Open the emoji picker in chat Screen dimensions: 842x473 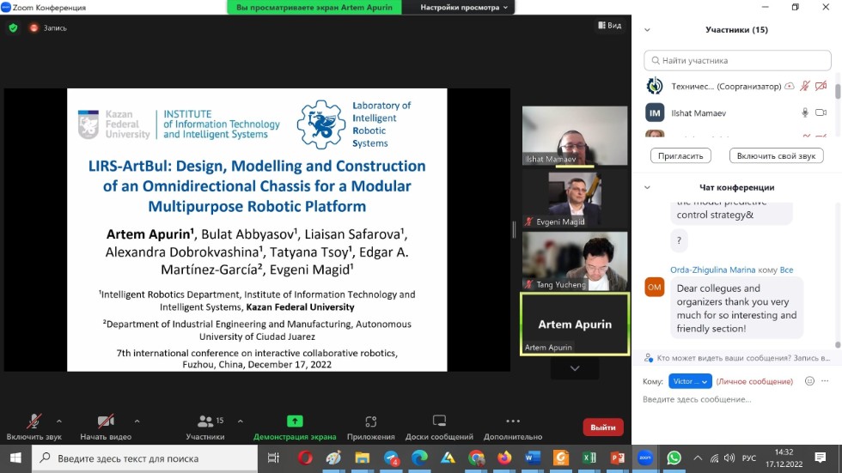click(808, 381)
